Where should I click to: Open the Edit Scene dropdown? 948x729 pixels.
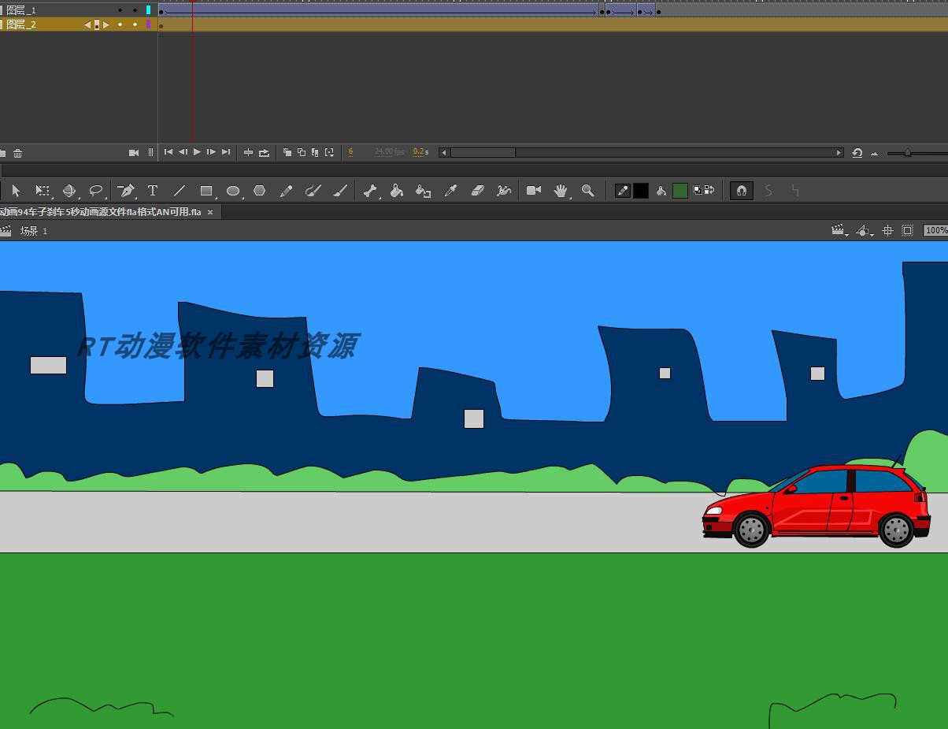839,231
